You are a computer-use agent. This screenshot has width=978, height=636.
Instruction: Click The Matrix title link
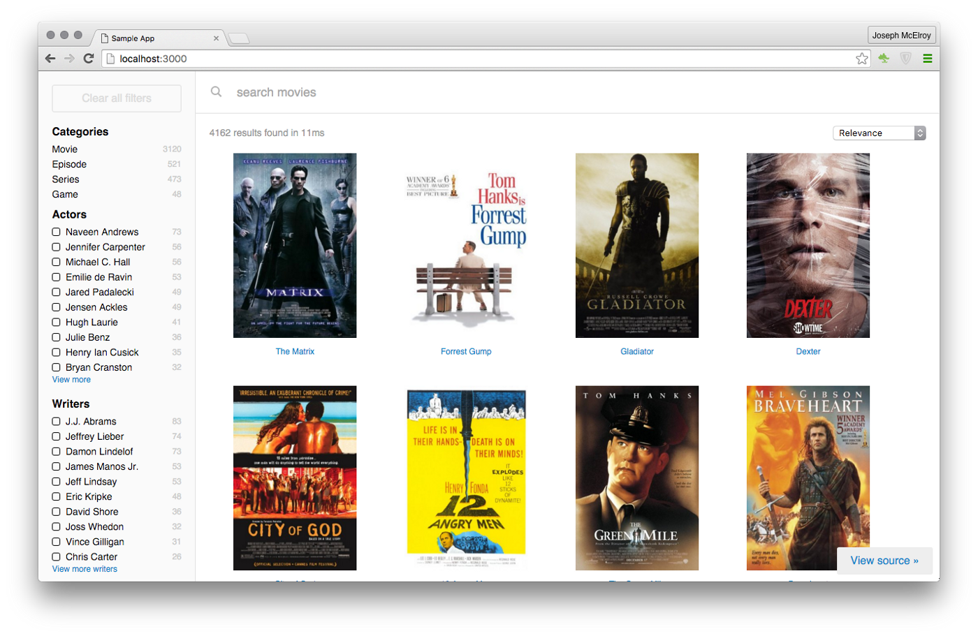(x=295, y=352)
